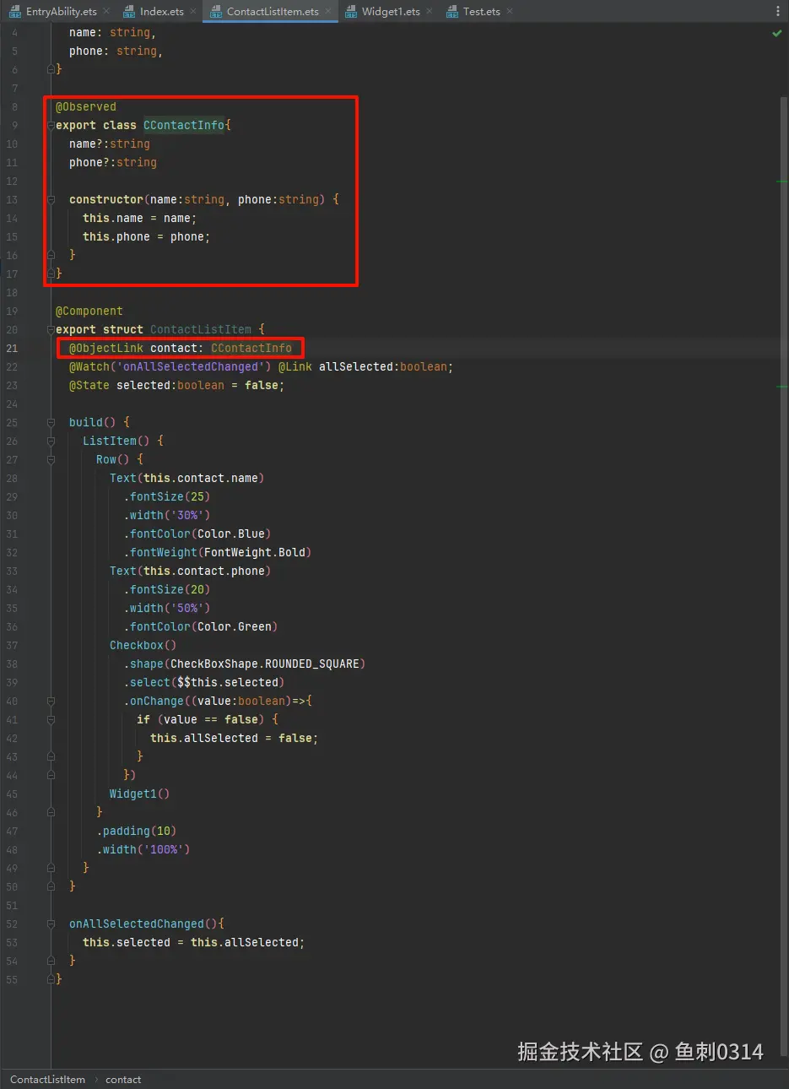Viewport: 789px width, 1089px height.
Task: Click the fold end marker on line 43
Action: point(51,756)
